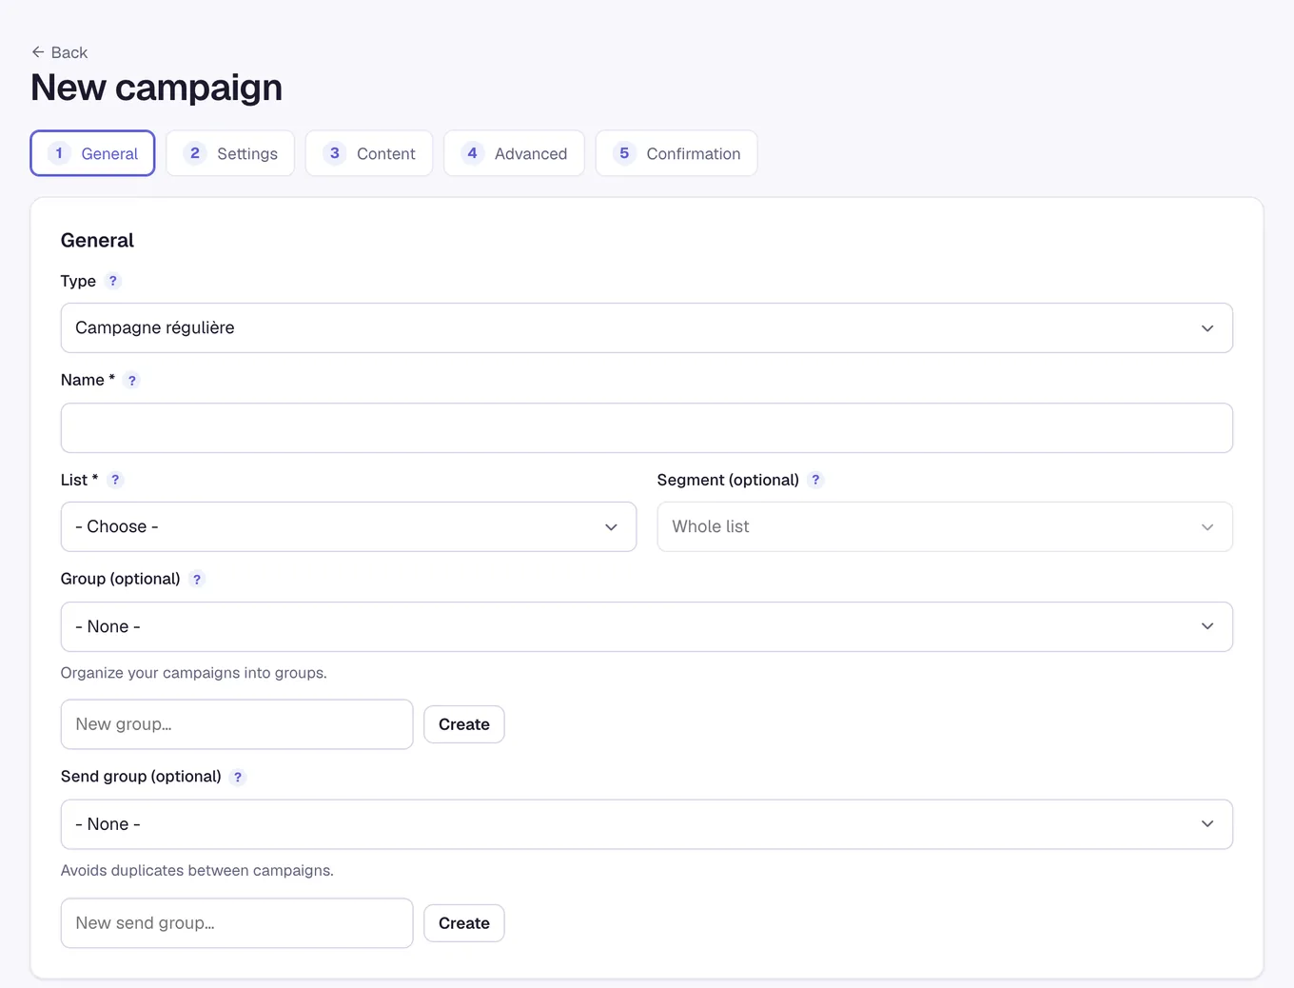
Task: Go back using the Back arrow
Action: (x=59, y=52)
